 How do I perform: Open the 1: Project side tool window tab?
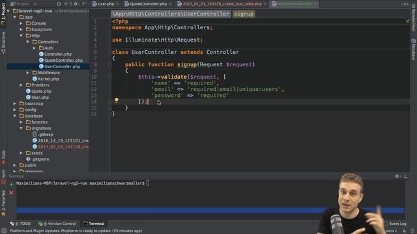point(3,14)
